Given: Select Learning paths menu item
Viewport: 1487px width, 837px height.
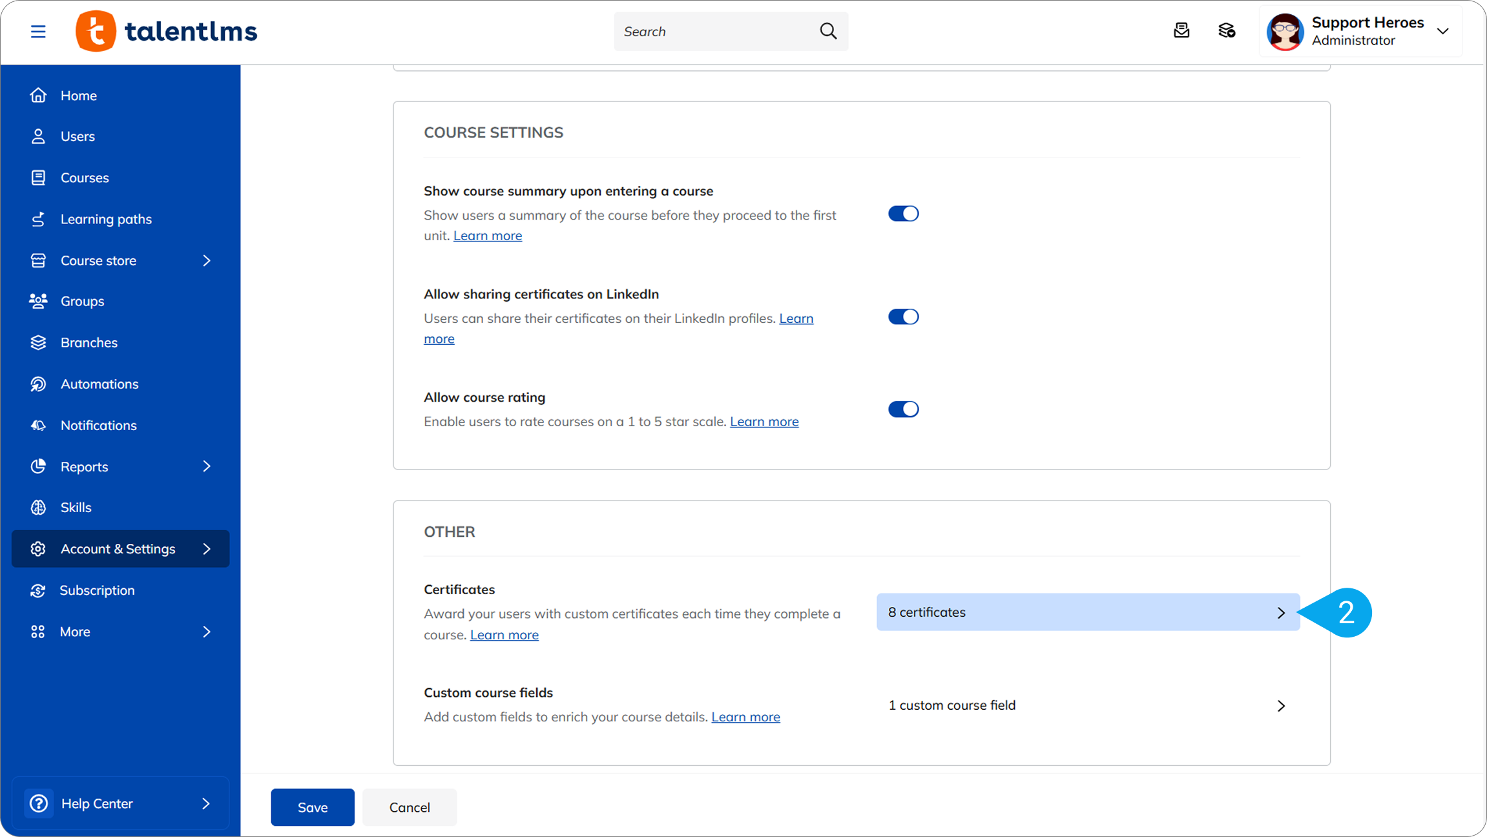Looking at the screenshot, I should point(106,219).
